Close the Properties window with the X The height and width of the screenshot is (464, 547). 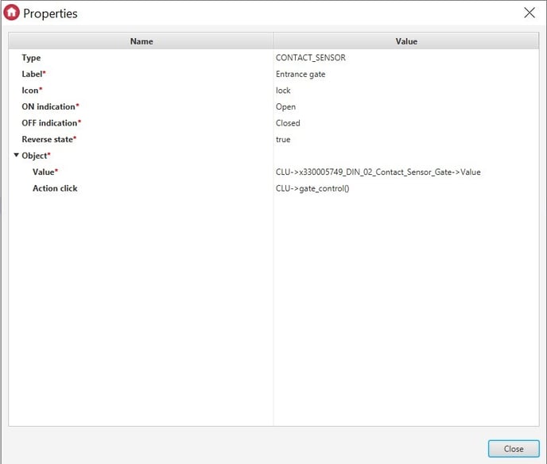point(529,13)
